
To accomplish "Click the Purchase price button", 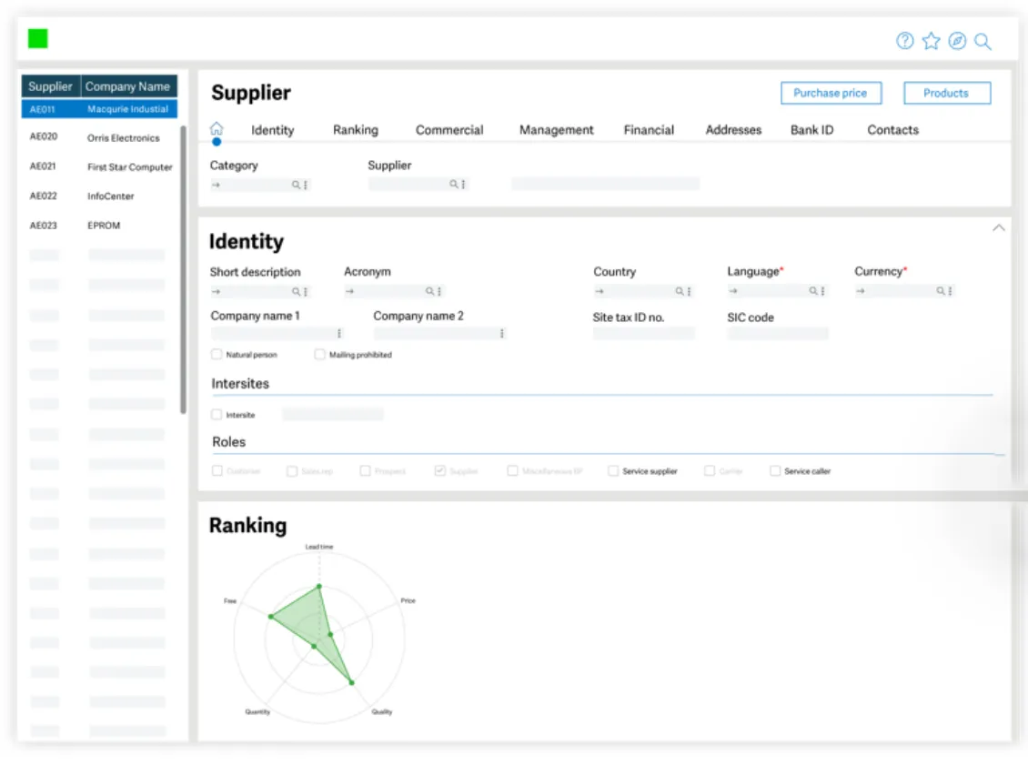I will coord(831,93).
